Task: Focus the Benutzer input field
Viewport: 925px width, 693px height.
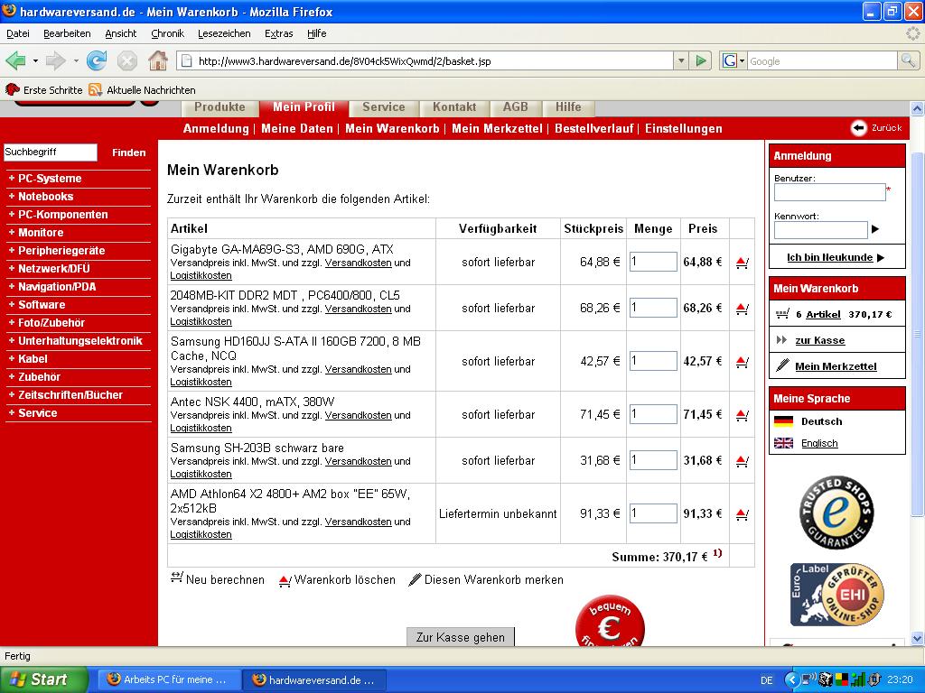Action: [x=830, y=192]
